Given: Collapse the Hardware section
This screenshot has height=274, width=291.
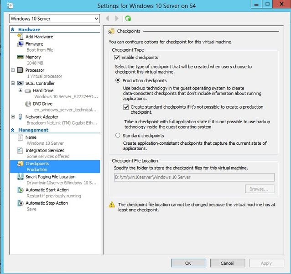Looking at the screenshot, I should 13,29.
